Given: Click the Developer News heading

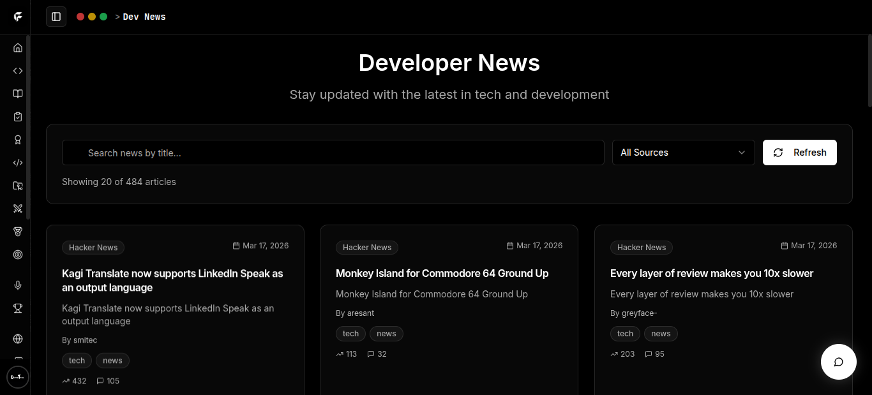Looking at the screenshot, I should tap(449, 63).
